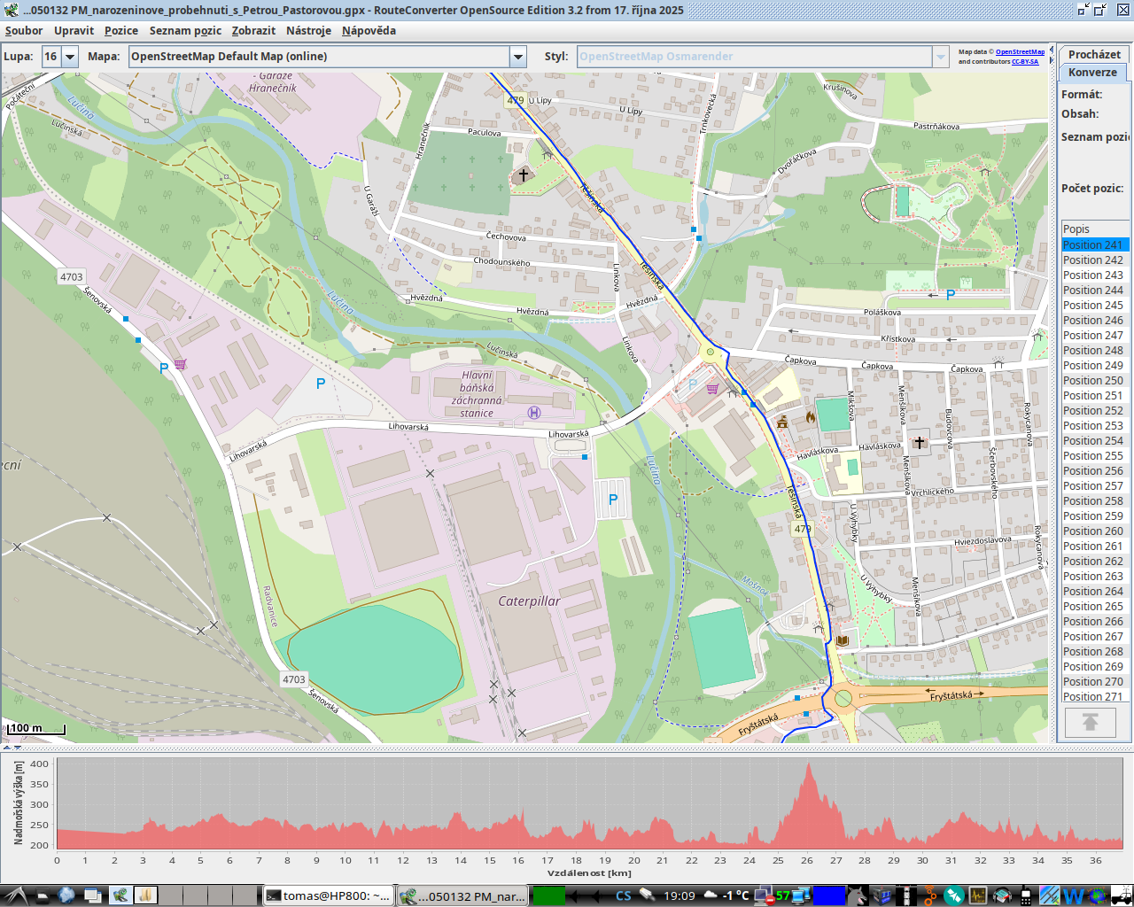Screen dimensions: 1134x907
Task: Collapse the map panel with the left splitter arrow
Action: [7, 748]
